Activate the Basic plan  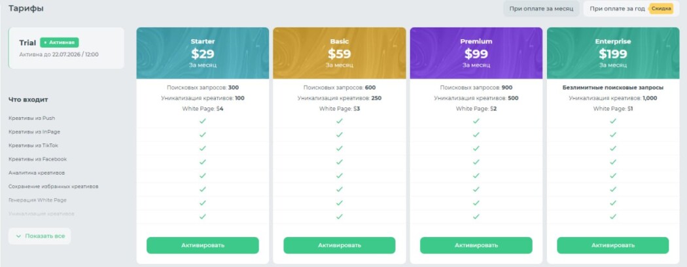(x=339, y=245)
